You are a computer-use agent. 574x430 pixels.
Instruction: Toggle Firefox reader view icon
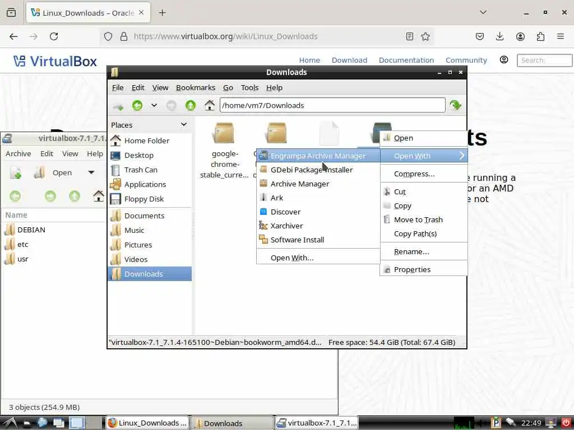(x=410, y=36)
